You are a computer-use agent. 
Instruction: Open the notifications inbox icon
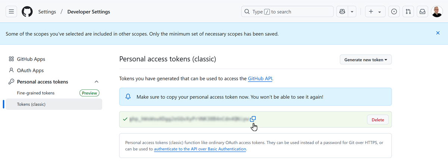pyautogui.click(x=422, y=12)
